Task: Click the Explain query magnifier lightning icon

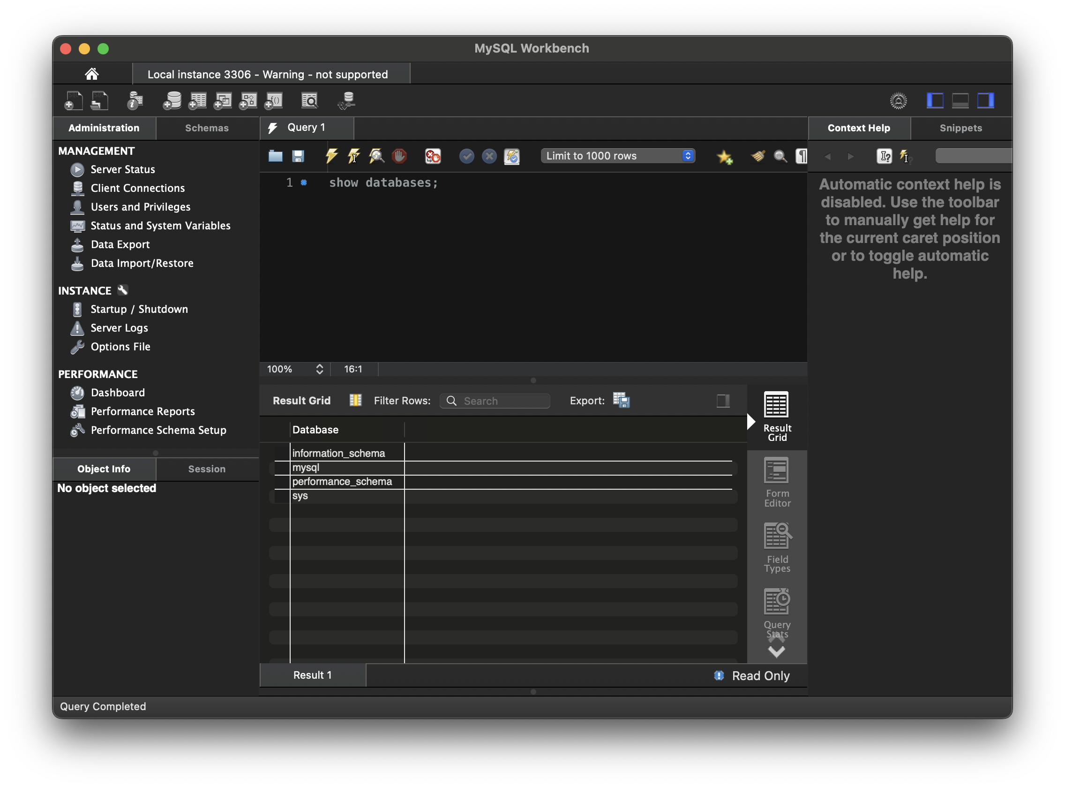Action: tap(376, 156)
